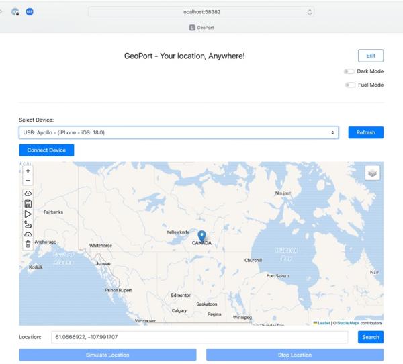Click the trash bin icon on map
Viewport: 403px width, 364px height.
coord(28,244)
